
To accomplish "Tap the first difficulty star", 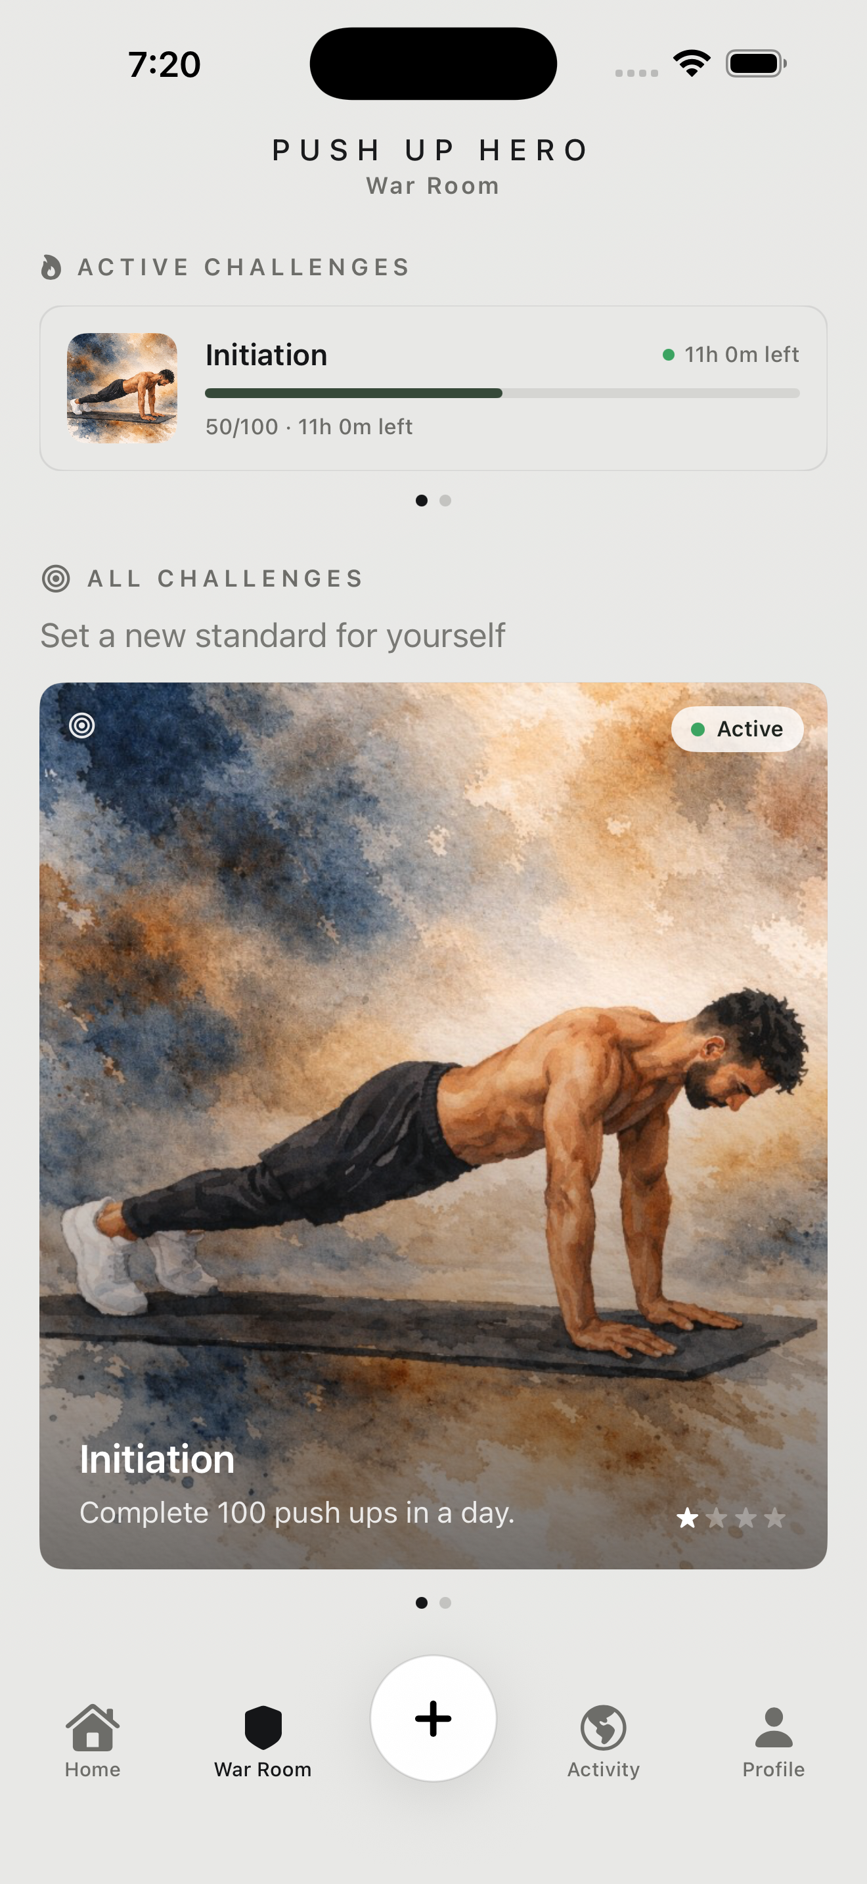I will pyautogui.click(x=687, y=1517).
